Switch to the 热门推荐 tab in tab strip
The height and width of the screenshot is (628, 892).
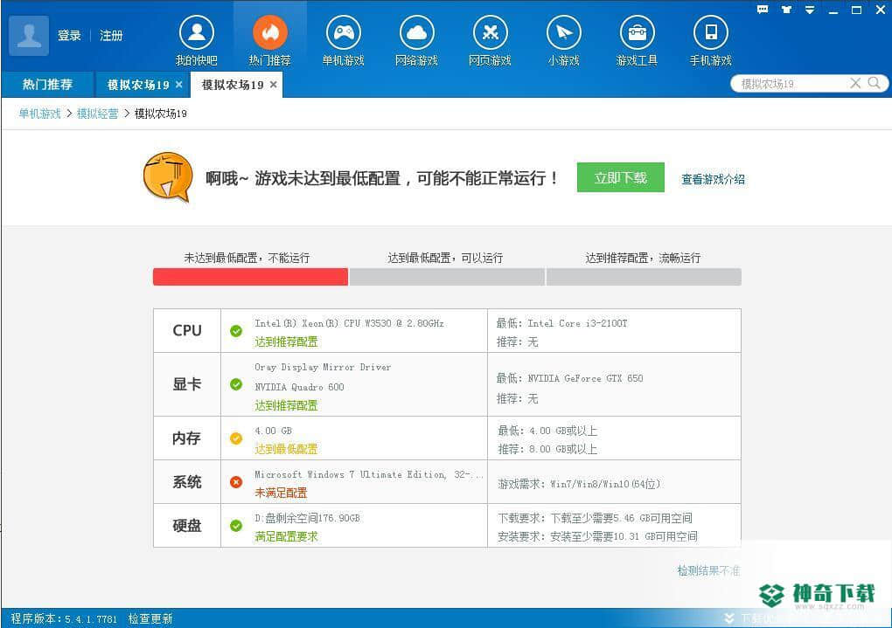point(47,85)
